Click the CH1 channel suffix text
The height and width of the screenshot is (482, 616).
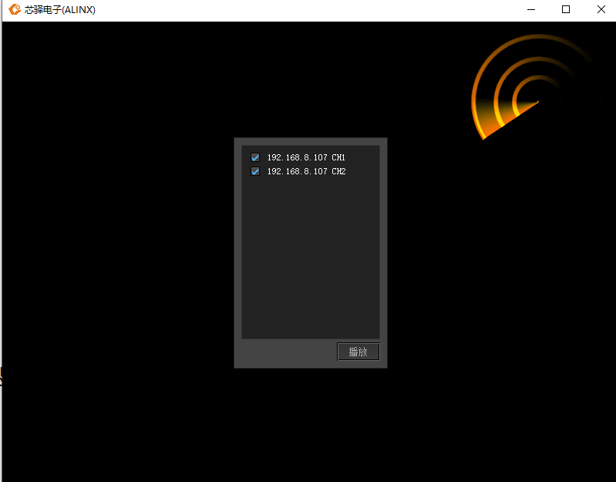coord(338,157)
